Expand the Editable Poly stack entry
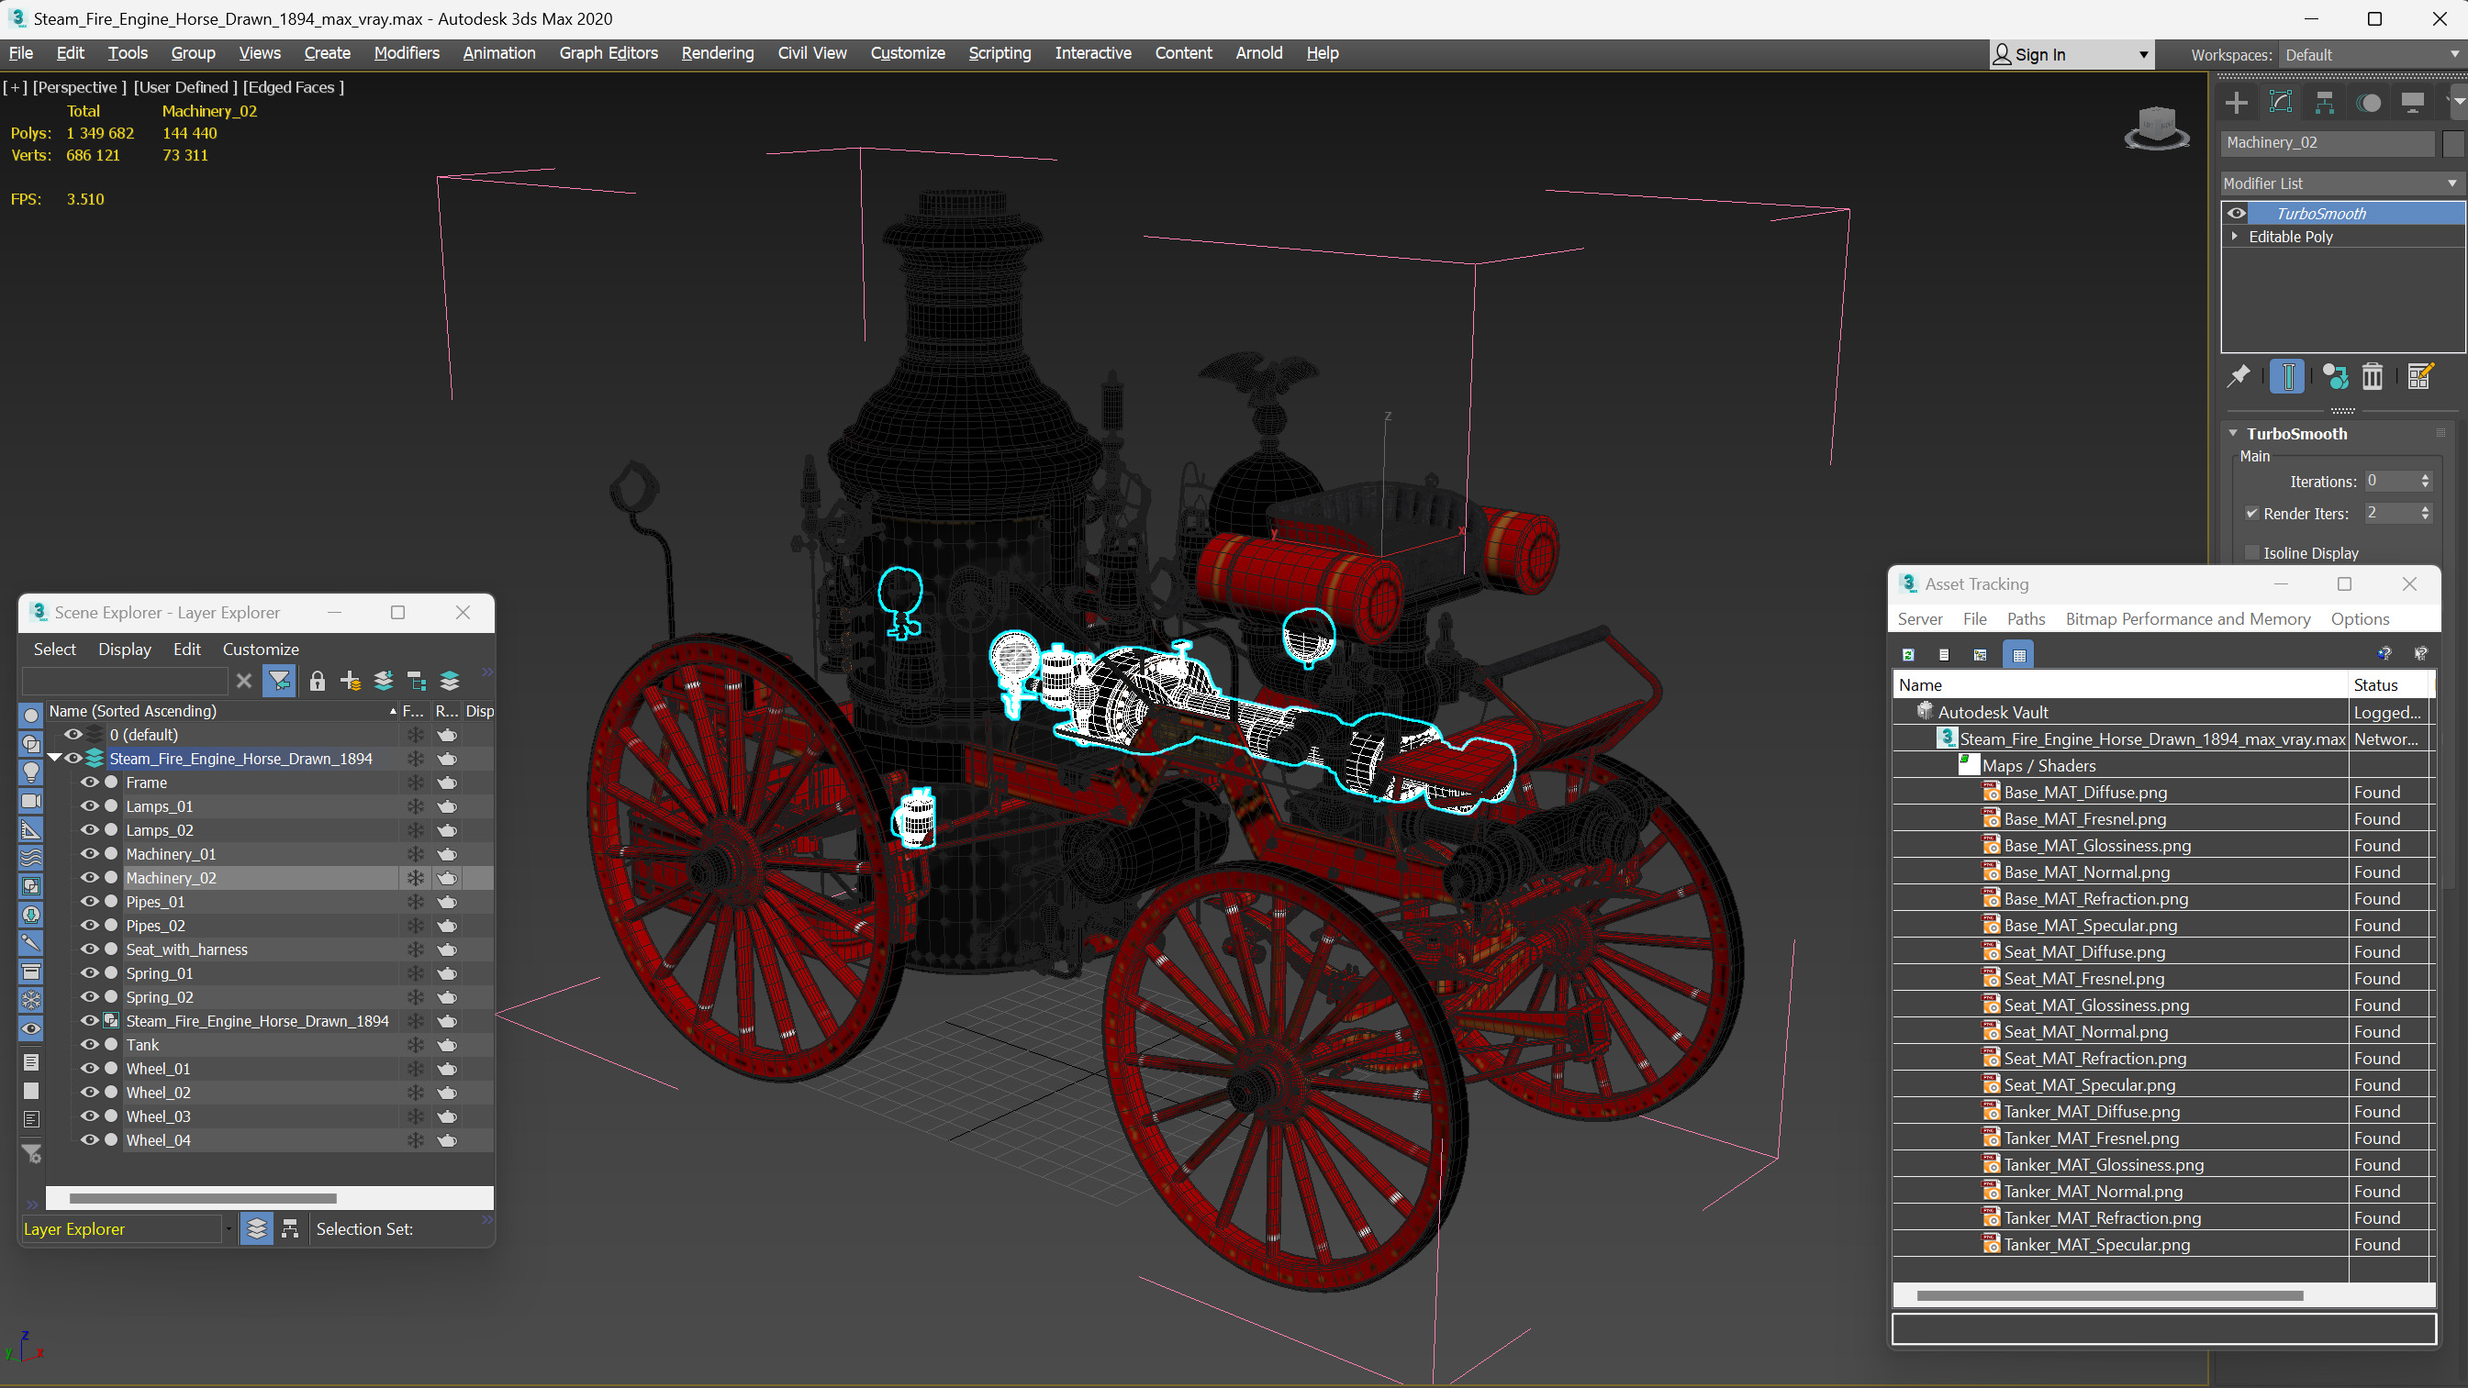The width and height of the screenshot is (2468, 1388). tap(2234, 237)
